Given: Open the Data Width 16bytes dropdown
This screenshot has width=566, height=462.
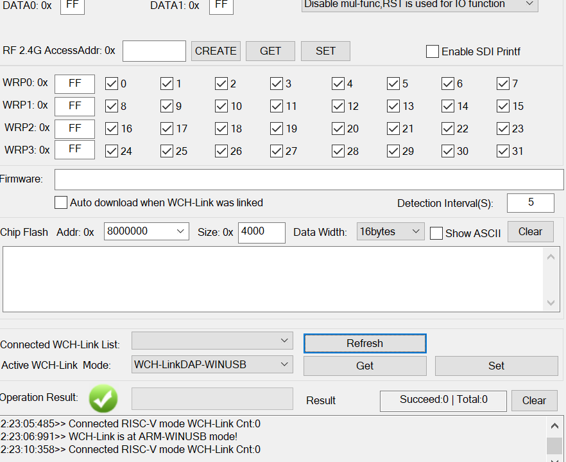Looking at the screenshot, I should click(x=390, y=231).
